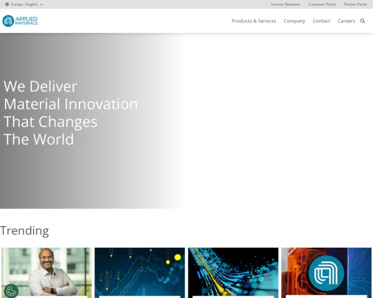This screenshot has height=298, width=373.
Task: Open the Products & Services menu
Action: (x=254, y=21)
